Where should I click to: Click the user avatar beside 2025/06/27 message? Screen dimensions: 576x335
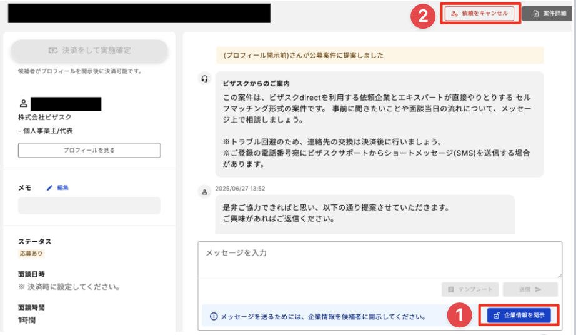(x=205, y=192)
